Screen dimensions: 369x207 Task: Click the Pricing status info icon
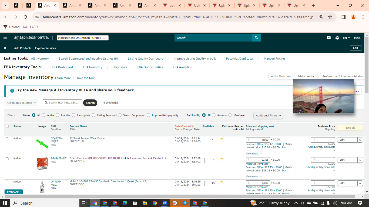(x=262, y=129)
